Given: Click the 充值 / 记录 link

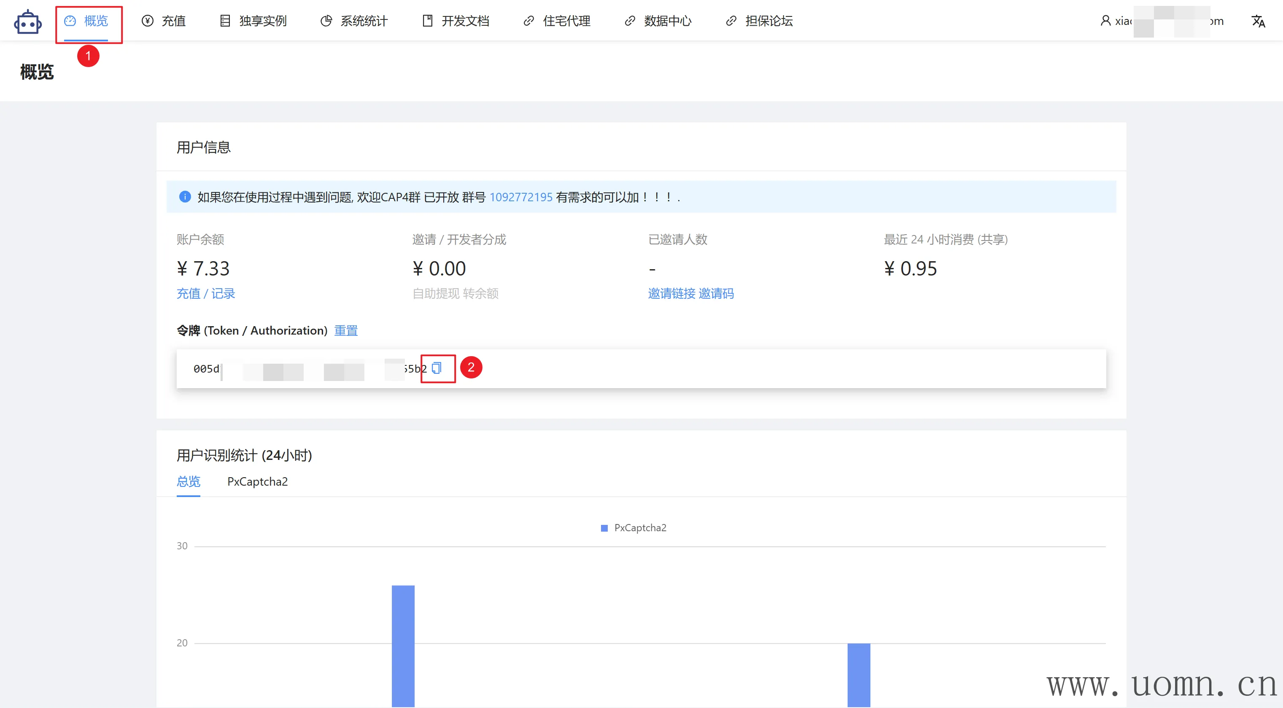Looking at the screenshot, I should click(x=206, y=294).
